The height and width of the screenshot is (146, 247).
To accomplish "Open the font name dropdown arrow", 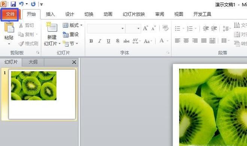I will [122, 28].
